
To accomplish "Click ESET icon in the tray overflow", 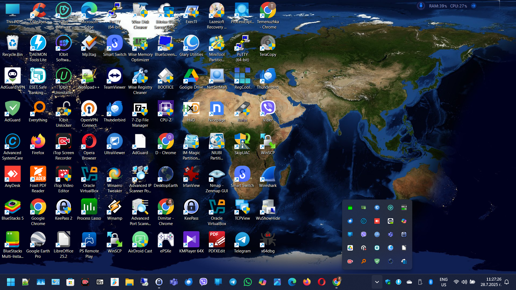I will click(377, 248).
